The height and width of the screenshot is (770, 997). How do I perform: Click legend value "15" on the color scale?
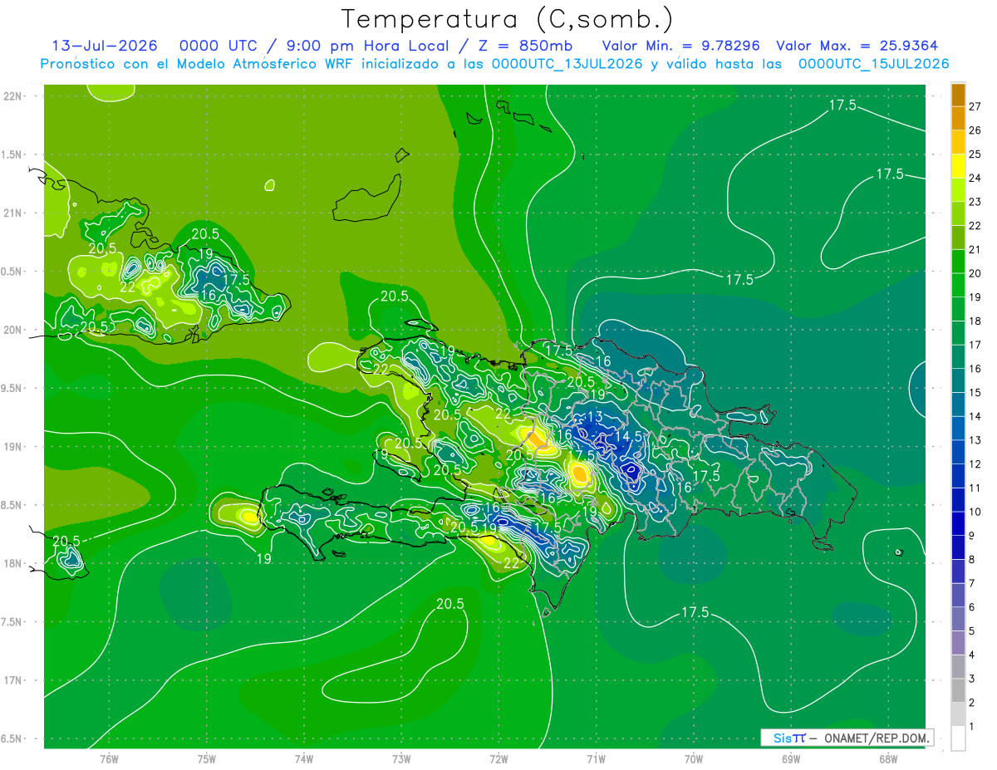[x=975, y=392]
